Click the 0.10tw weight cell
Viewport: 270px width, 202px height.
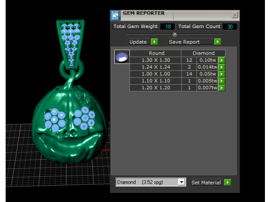tap(208, 60)
